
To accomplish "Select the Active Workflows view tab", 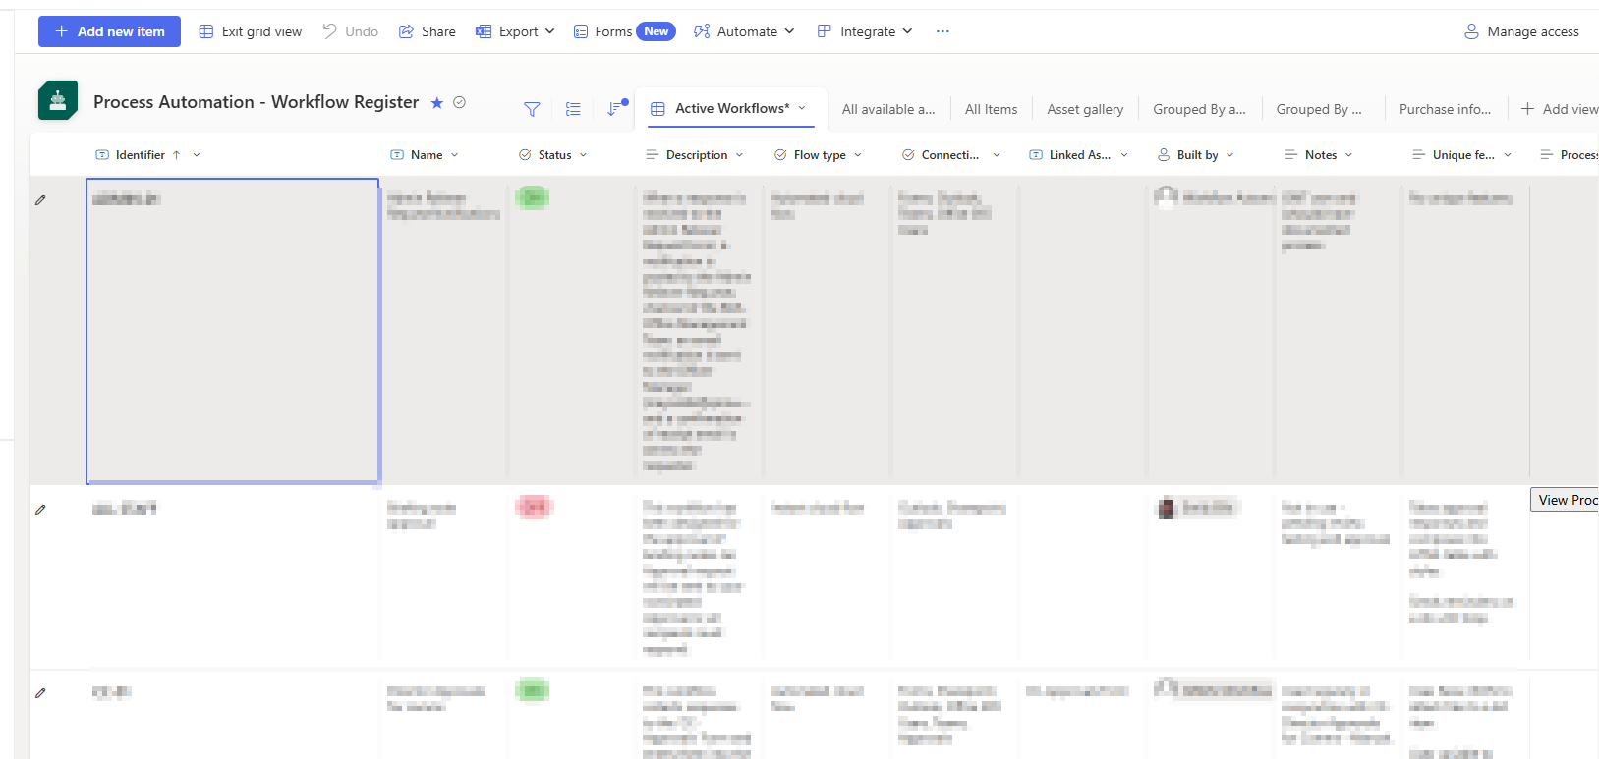I will [x=731, y=108].
